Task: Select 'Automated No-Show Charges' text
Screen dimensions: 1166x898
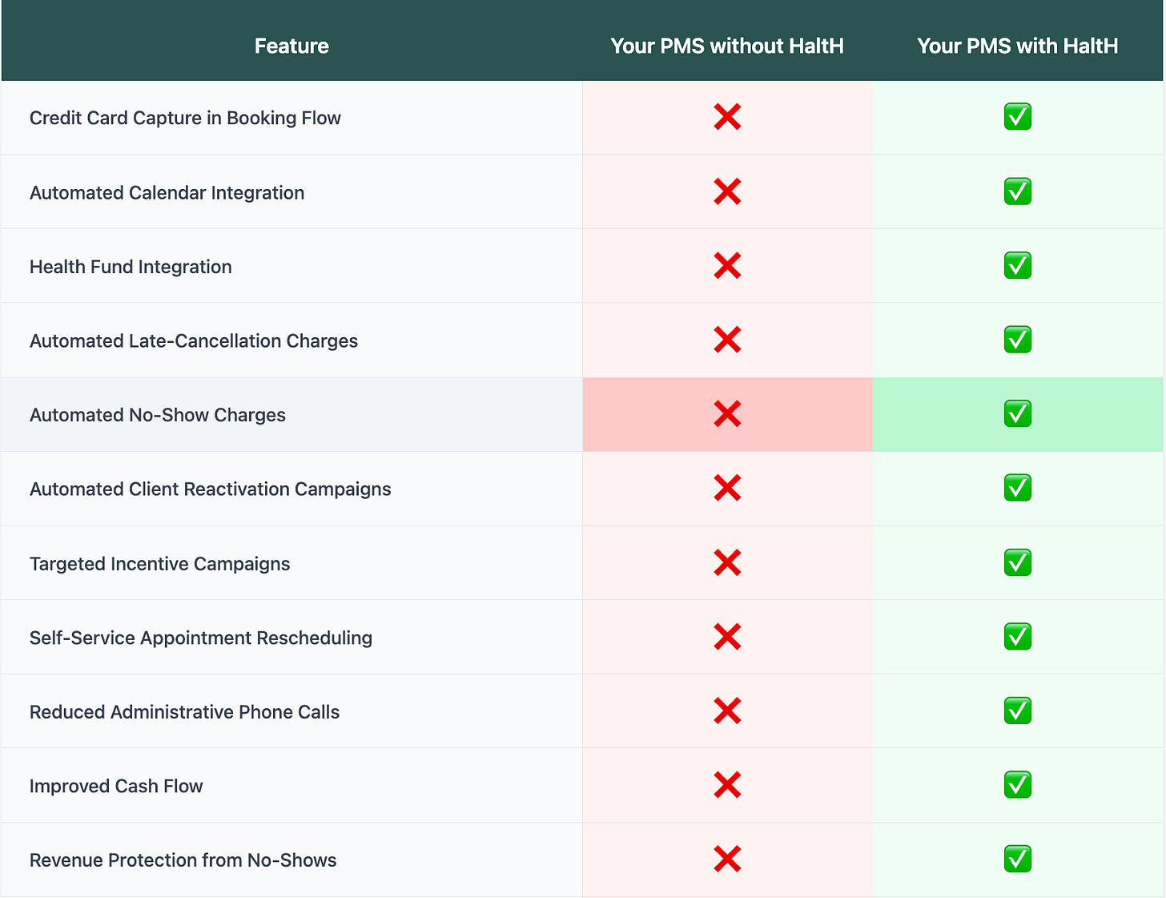Action: point(158,415)
